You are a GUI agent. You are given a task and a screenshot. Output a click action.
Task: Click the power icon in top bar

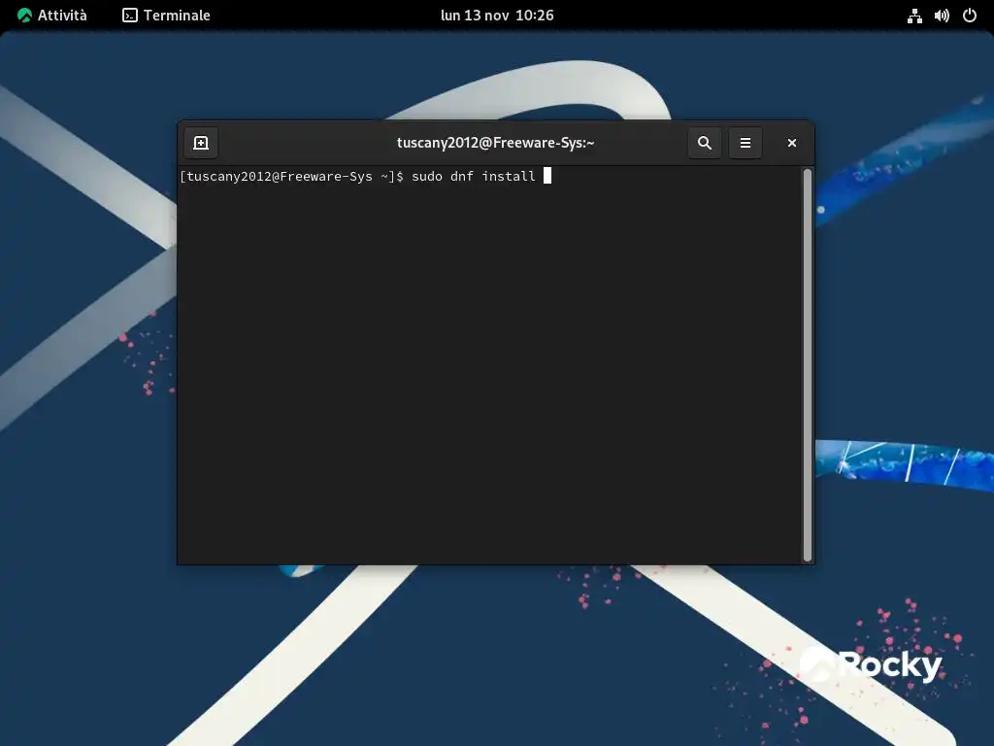point(970,16)
